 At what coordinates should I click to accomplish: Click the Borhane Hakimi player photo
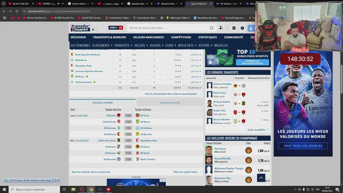[209, 103]
